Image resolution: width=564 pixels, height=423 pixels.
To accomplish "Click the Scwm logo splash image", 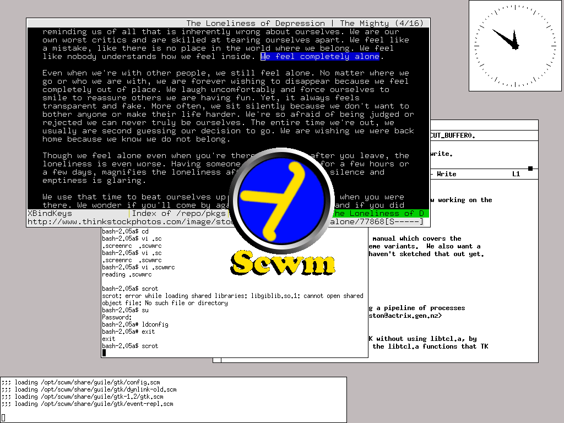I will click(283, 211).
